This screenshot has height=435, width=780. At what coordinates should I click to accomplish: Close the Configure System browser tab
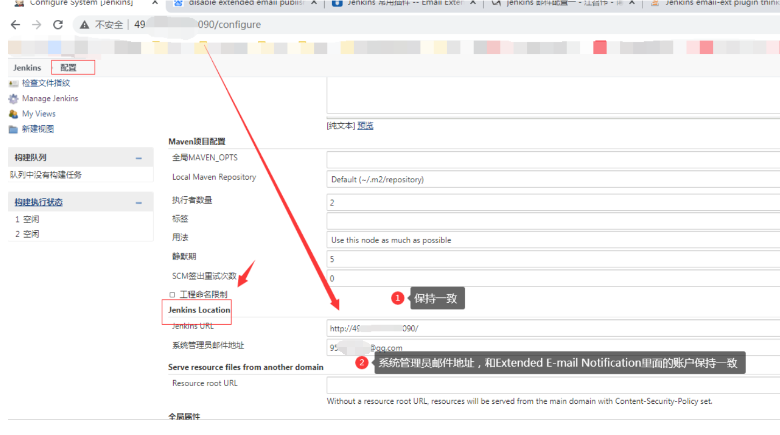click(155, 3)
